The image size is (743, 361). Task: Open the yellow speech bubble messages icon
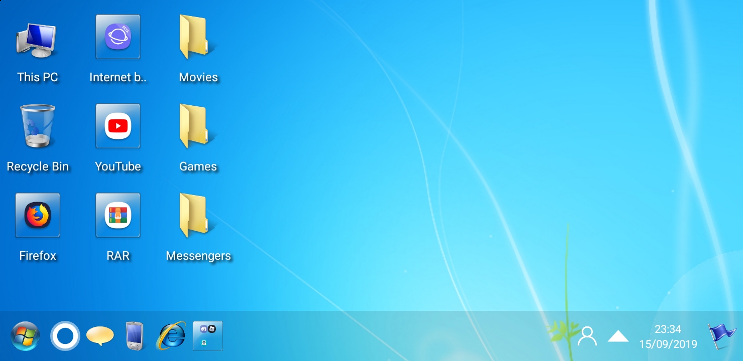point(100,336)
